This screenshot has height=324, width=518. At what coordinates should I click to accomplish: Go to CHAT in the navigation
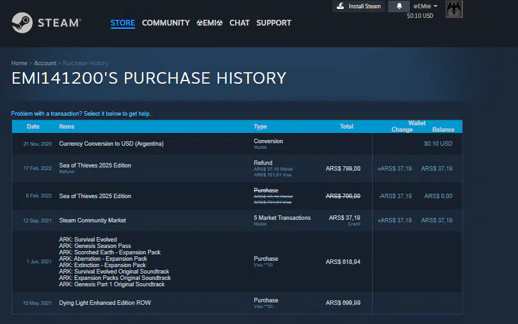pyautogui.click(x=239, y=23)
